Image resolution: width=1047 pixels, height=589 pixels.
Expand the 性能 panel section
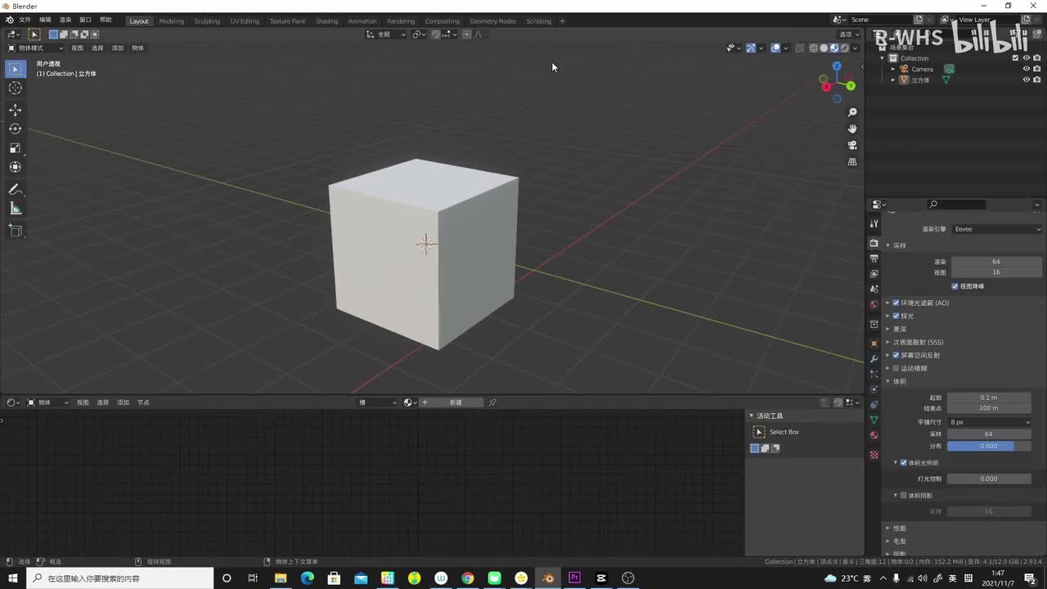[899, 528]
